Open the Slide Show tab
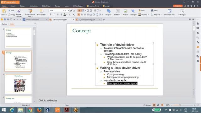The image size is (201, 113). [46, 6]
